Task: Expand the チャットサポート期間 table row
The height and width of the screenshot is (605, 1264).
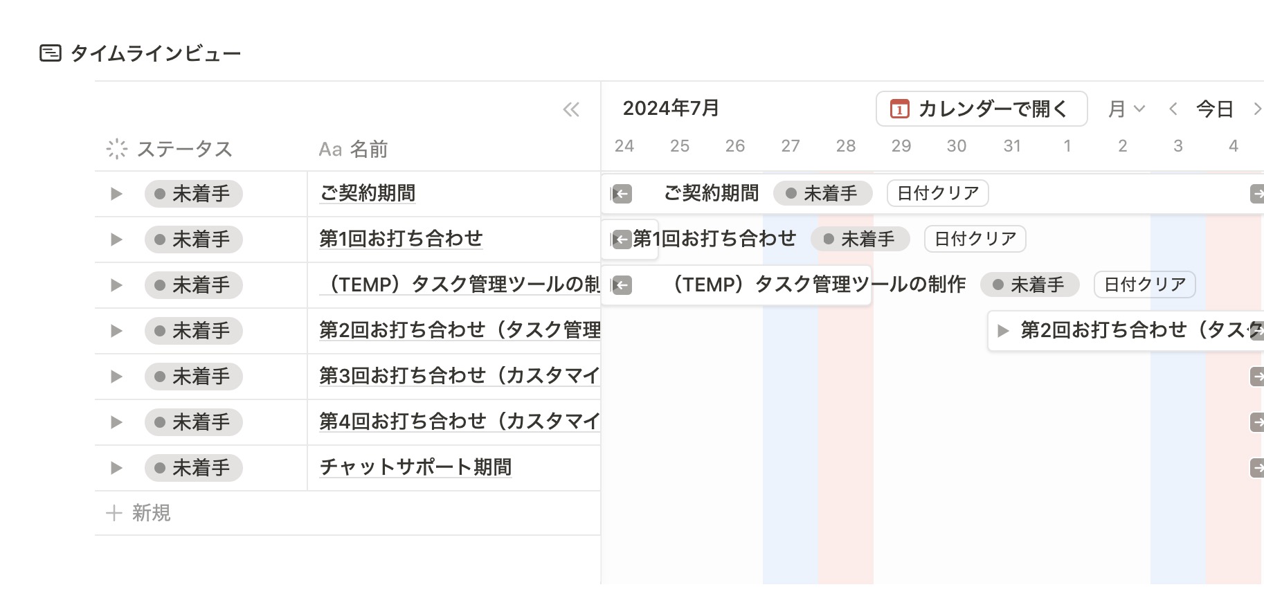Action: coord(116,468)
